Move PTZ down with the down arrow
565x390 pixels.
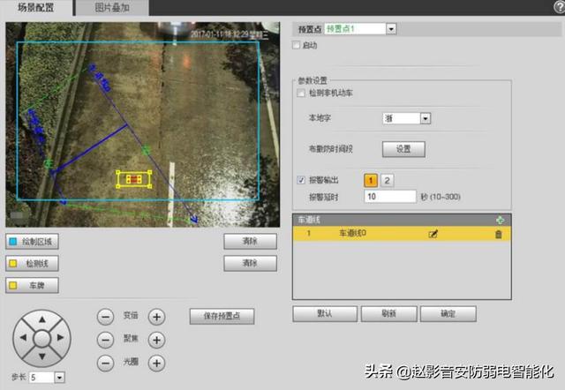click(x=42, y=356)
